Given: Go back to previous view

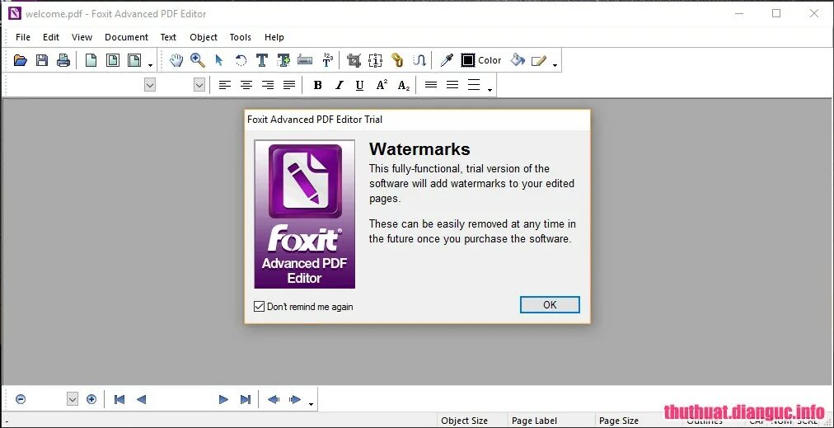Looking at the screenshot, I should (x=274, y=399).
